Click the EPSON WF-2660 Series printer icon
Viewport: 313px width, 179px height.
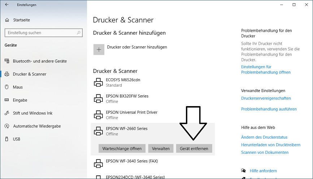[98, 131]
